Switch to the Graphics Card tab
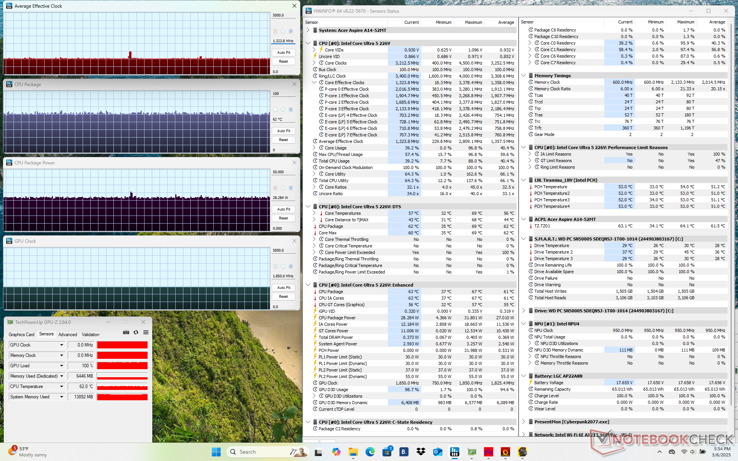This screenshot has width=738, height=461. pos(22,335)
